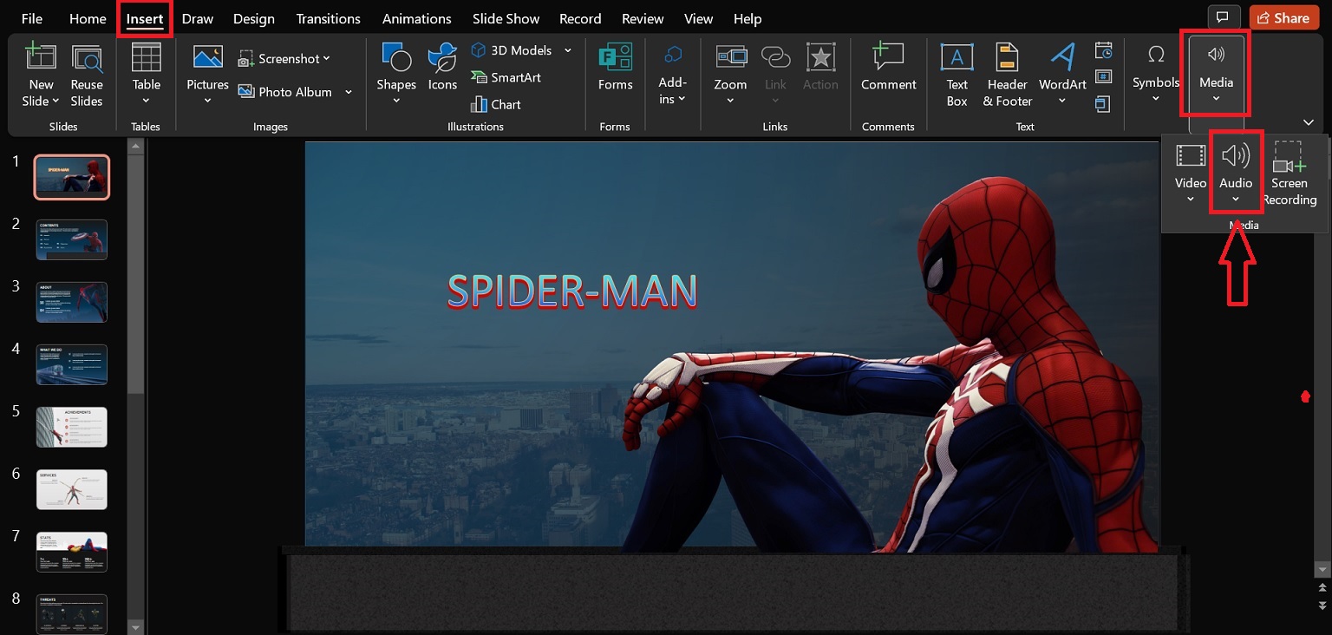This screenshot has height=635, width=1332.
Task: Open the Record tab
Action: coord(580,18)
